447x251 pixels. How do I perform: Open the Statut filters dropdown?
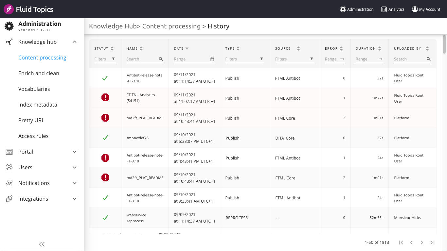tap(105, 59)
